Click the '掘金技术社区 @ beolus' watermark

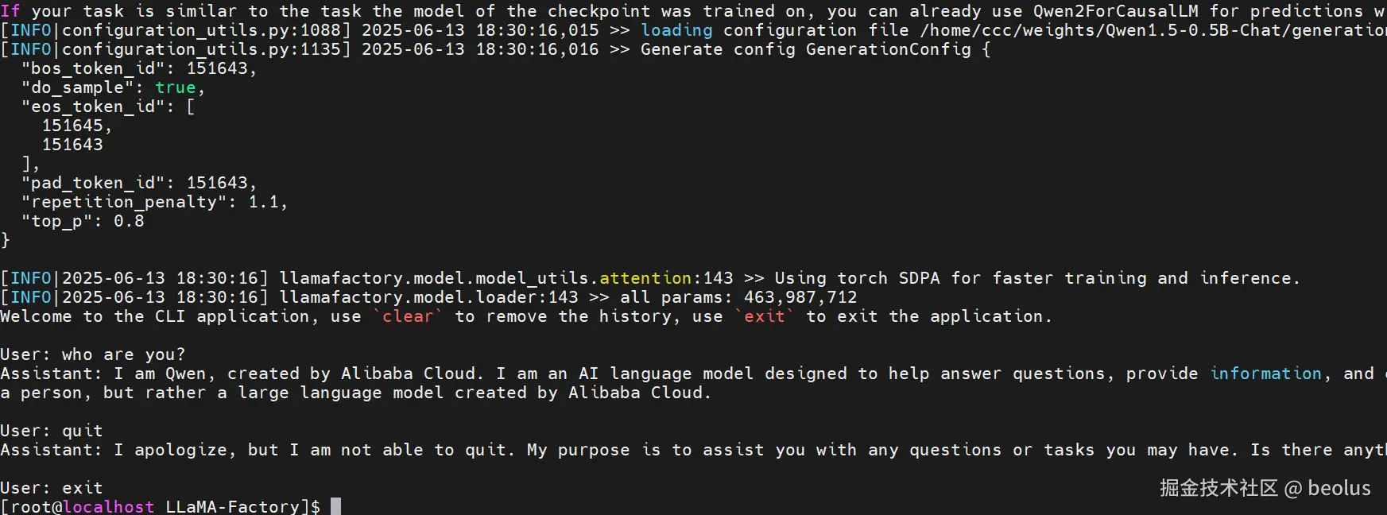coord(1265,488)
